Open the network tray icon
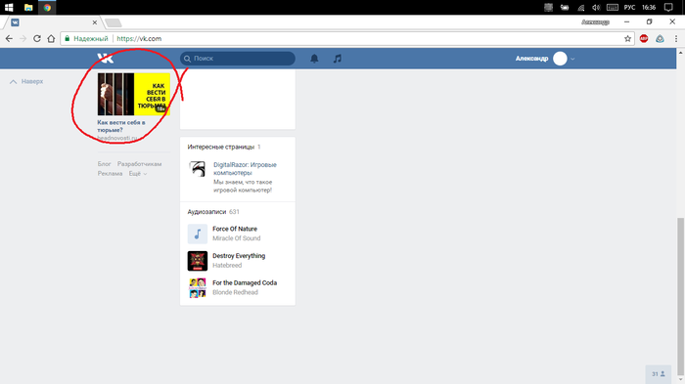Viewport: 685px width, 384px height. [x=580, y=8]
